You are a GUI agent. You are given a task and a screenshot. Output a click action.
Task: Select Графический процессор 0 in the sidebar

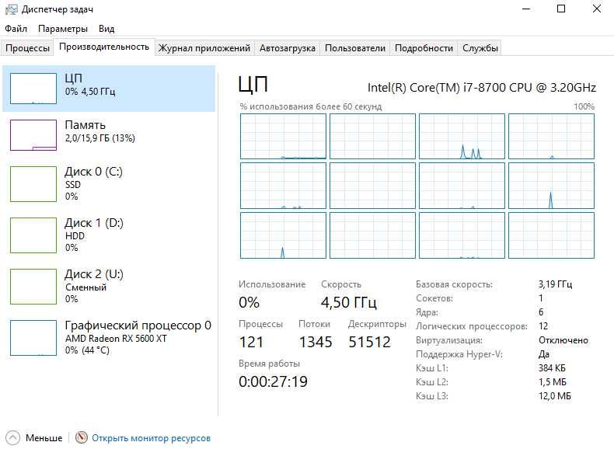109,337
